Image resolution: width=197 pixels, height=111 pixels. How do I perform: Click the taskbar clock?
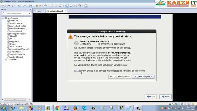click(x=190, y=108)
